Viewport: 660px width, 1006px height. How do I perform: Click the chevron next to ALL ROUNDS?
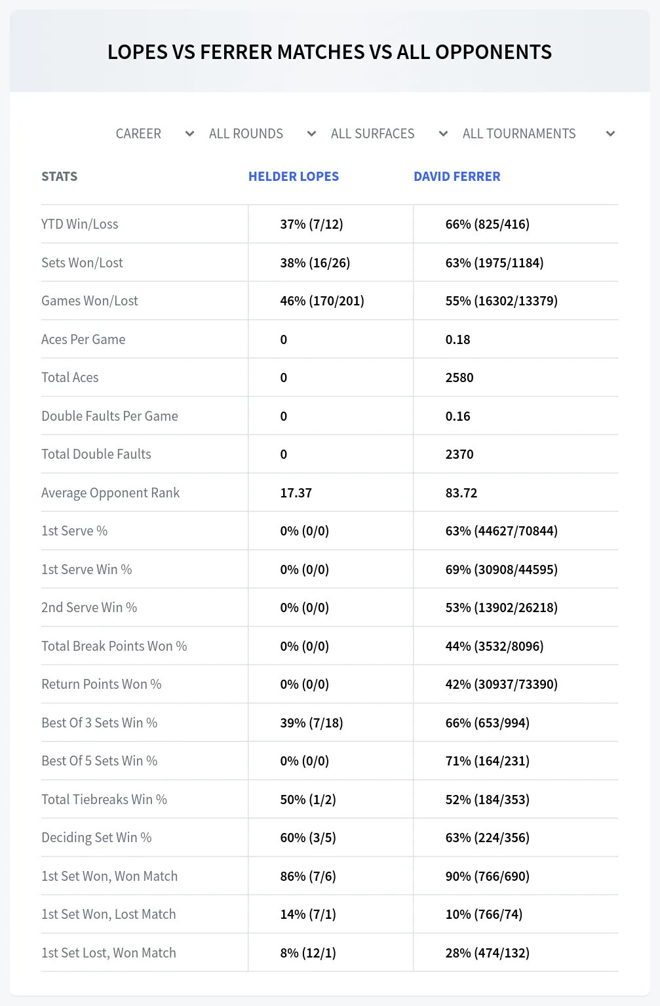pyautogui.click(x=311, y=134)
